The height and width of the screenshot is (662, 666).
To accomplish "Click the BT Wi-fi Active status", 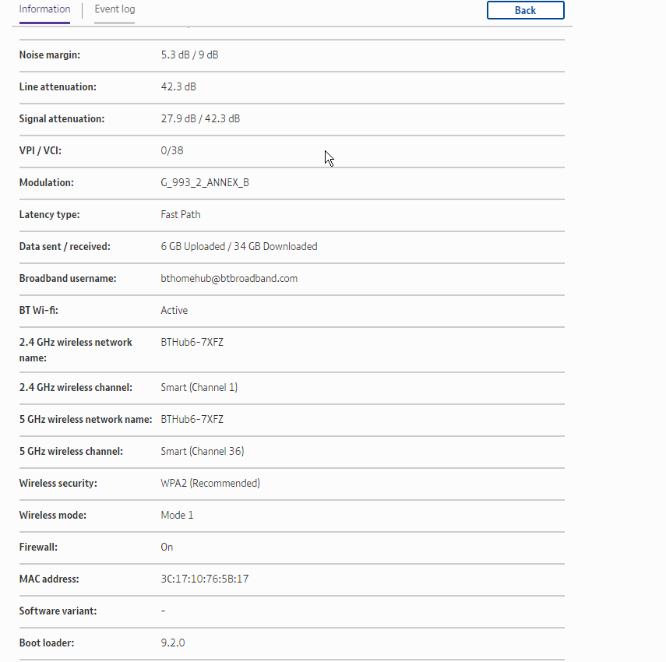I will click(x=174, y=310).
